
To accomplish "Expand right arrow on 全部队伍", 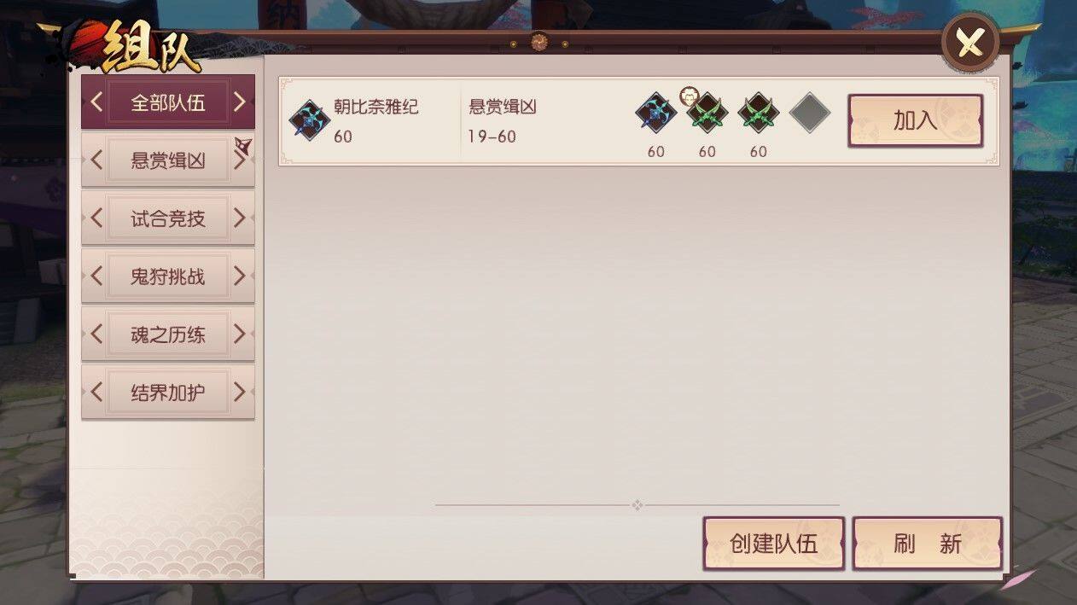I will tap(239, 102).
